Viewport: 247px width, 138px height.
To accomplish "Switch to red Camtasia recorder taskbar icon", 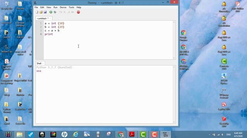I will tap(154, 135).
